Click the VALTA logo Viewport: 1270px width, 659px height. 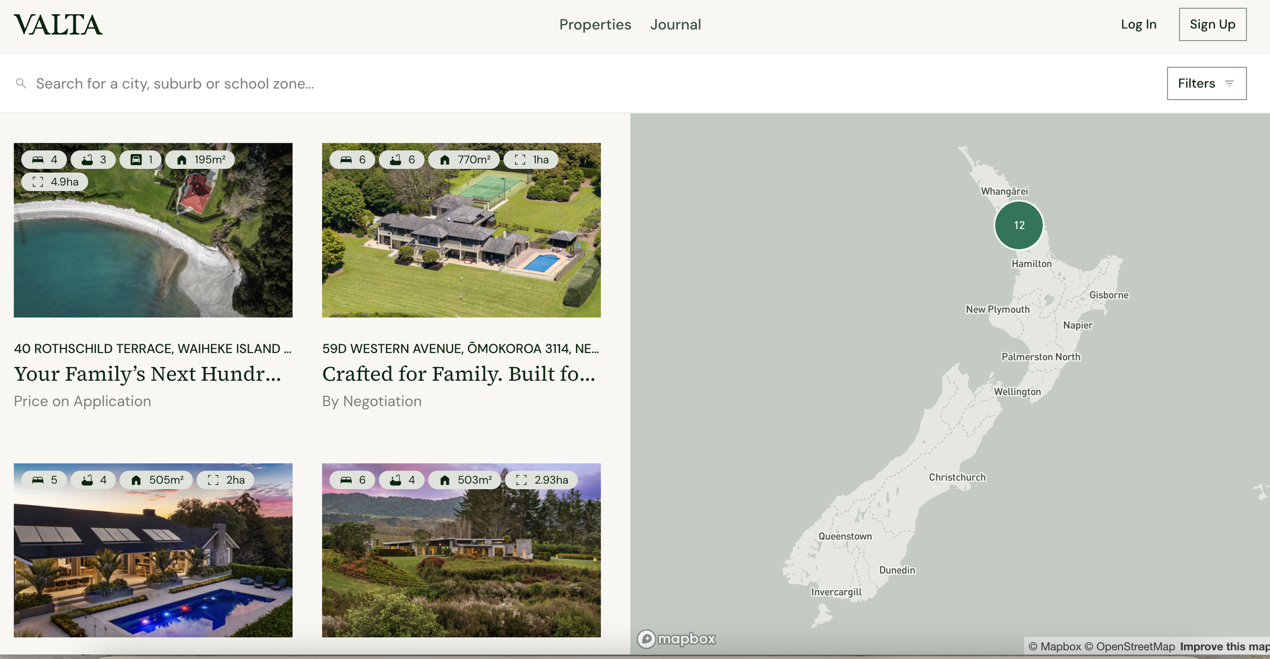(58, 25)
